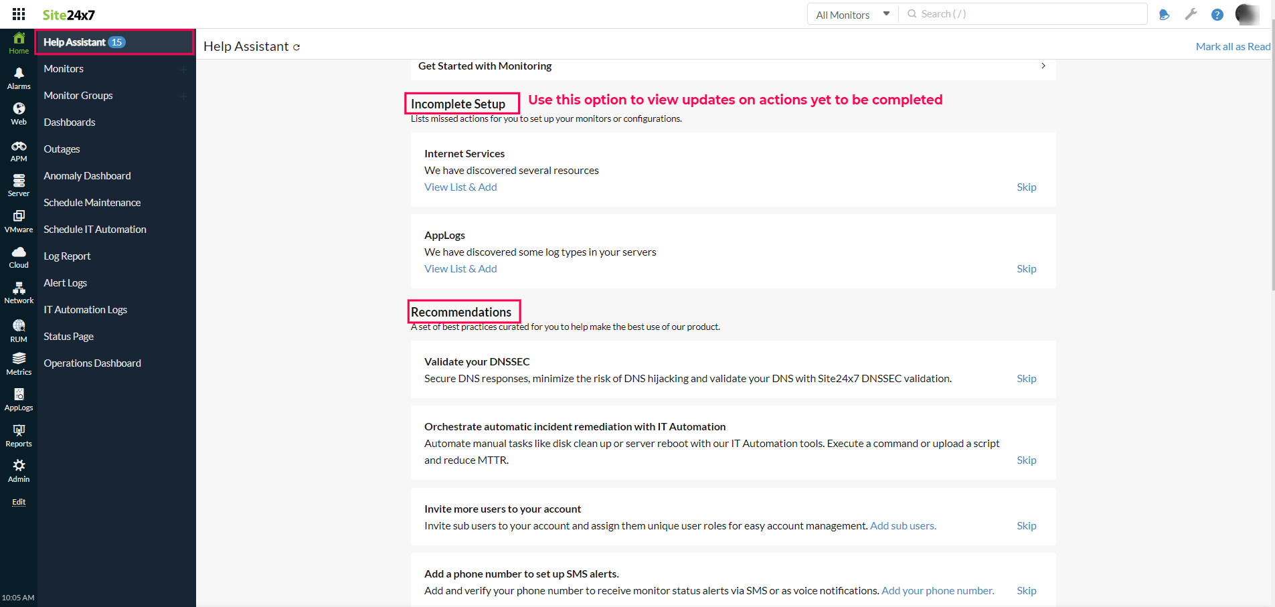
Task: Refresh the Help Assistant page
Action: coord(296,48)
